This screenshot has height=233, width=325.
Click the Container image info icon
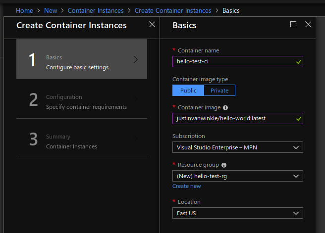225,107
